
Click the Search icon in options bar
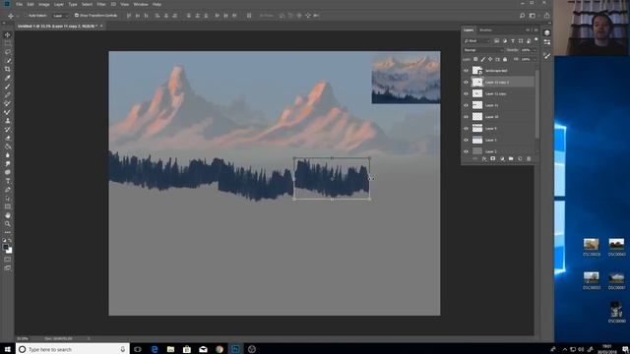coord(522,16)
